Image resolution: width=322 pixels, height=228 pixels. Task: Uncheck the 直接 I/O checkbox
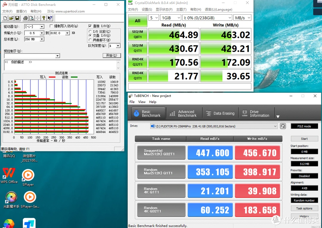(x=90, y=26)
